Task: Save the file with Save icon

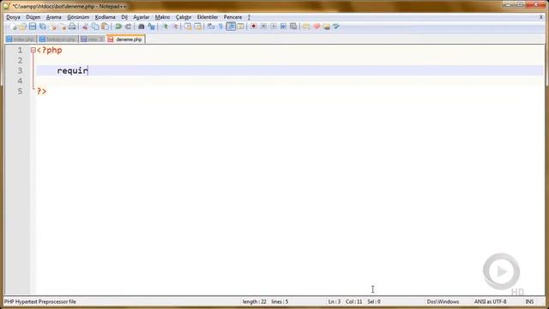Action: point(33,27)
